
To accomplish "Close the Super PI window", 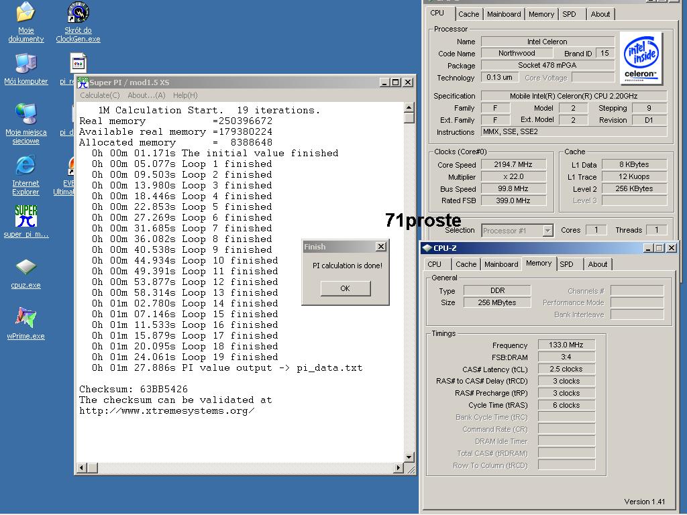I will click(407, 82).
